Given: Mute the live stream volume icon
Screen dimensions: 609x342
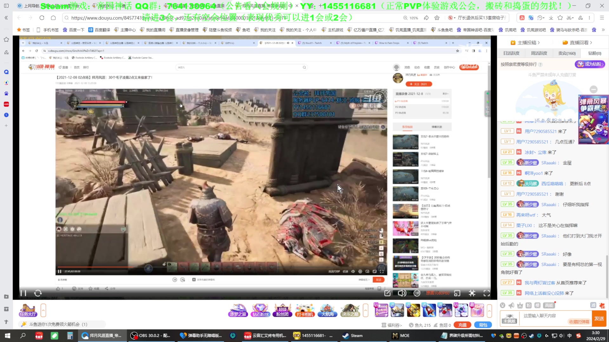Looking at the screenshot, I should click(402, 293).
